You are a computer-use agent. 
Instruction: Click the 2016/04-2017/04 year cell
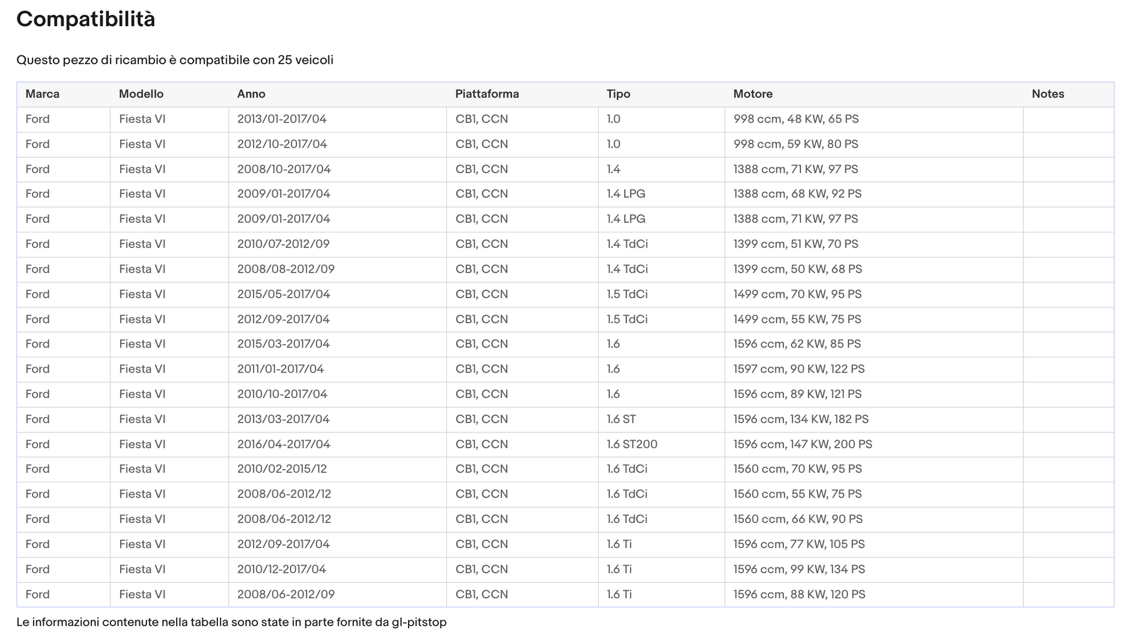[x=284, y=445]
